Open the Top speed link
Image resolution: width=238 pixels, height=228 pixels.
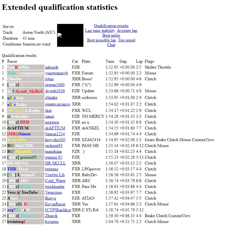[x=127, y=40]
